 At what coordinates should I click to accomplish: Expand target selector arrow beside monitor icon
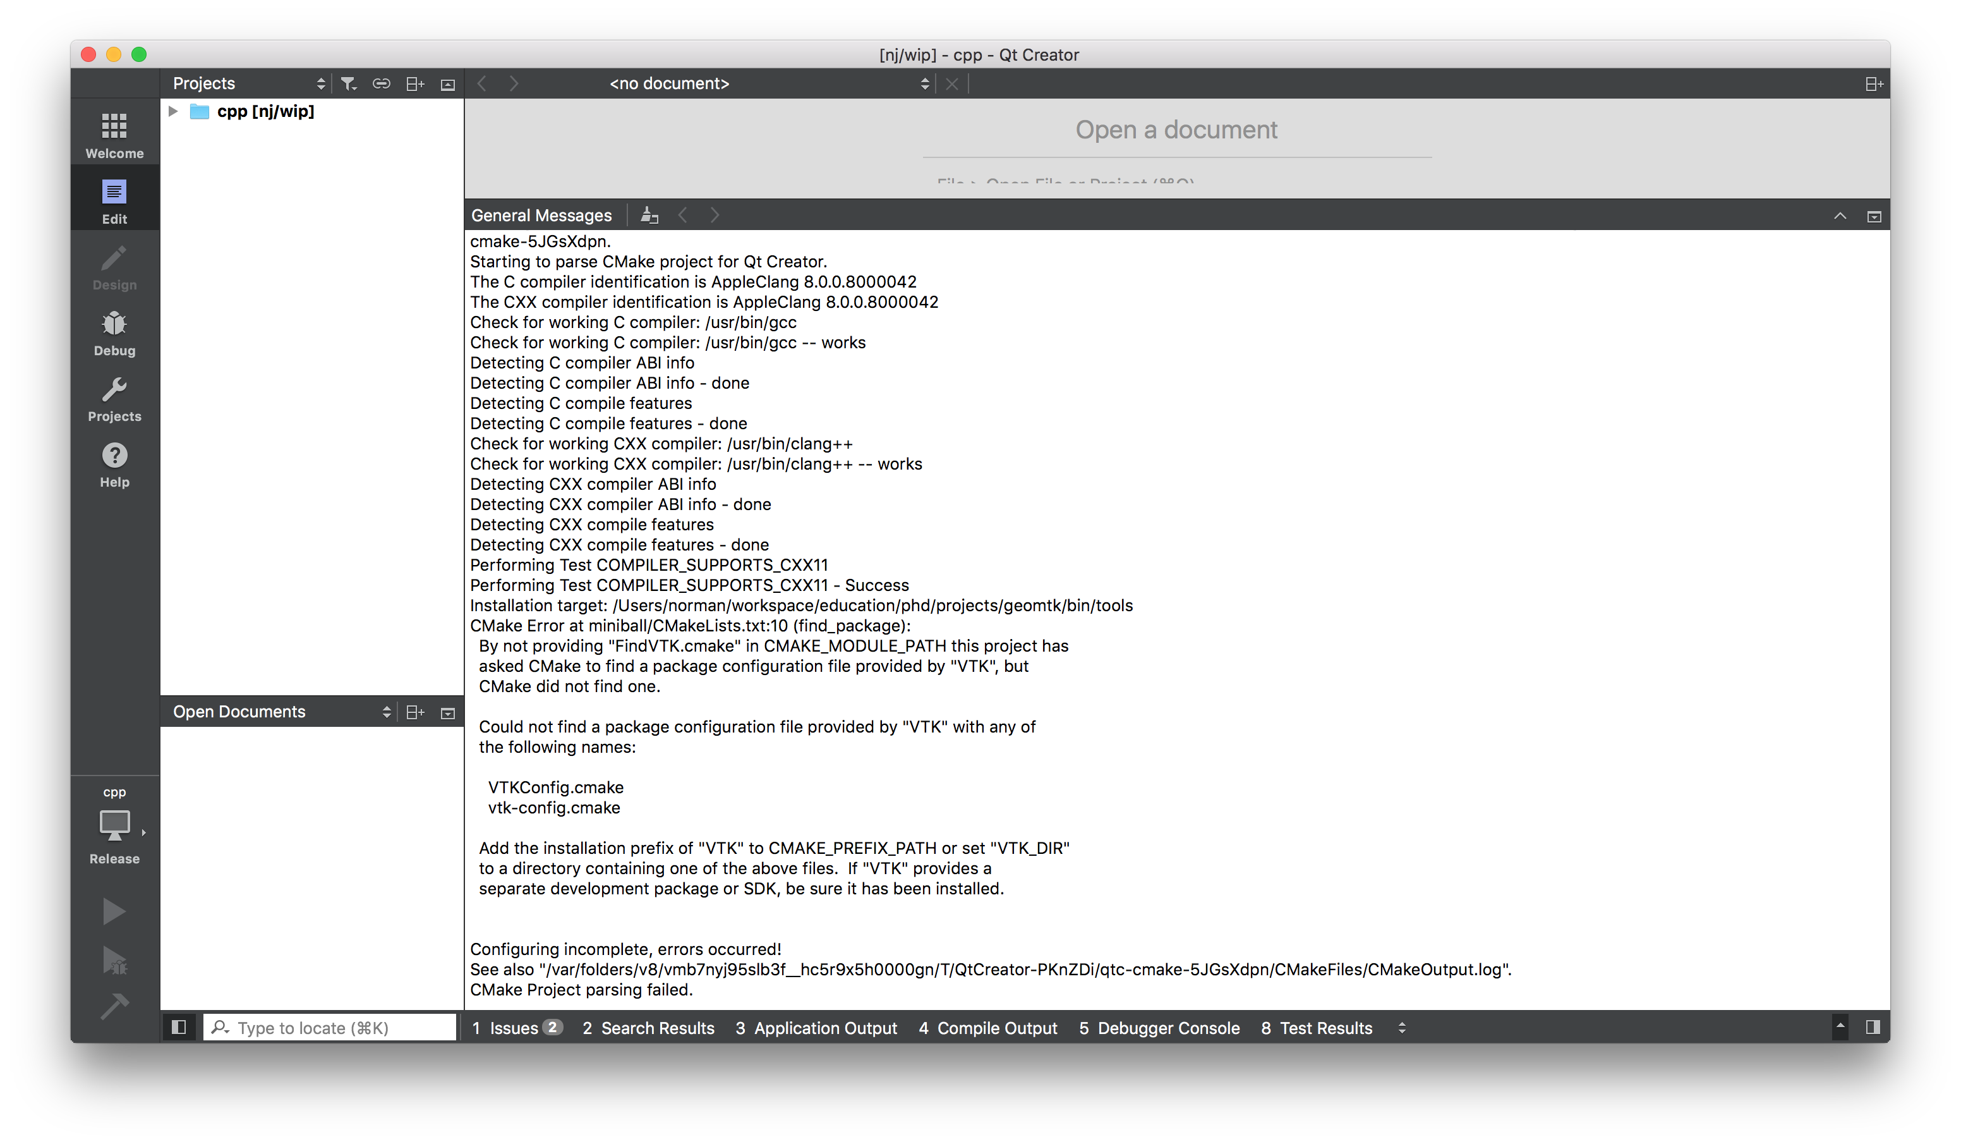point(143,832)
